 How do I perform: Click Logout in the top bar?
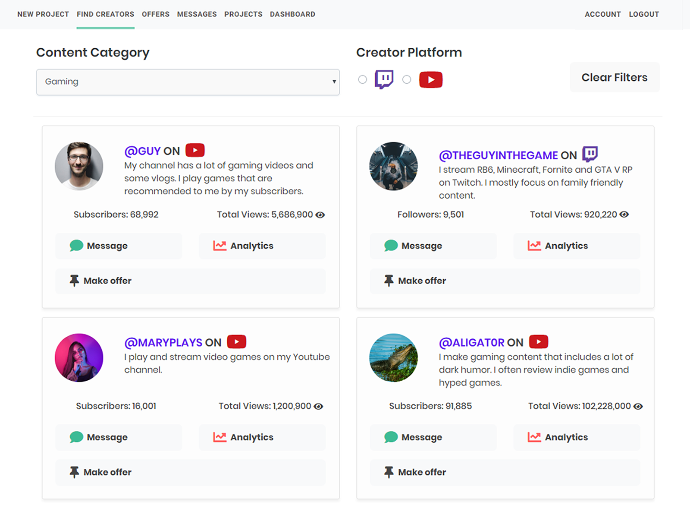tap(643, 14)
